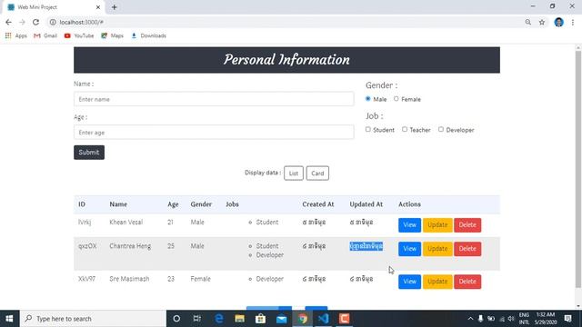Click the Cortana circle icon on taskbar

176,319
